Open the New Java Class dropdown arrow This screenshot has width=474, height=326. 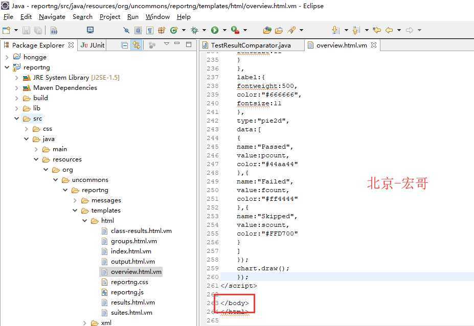click(184, 30)
